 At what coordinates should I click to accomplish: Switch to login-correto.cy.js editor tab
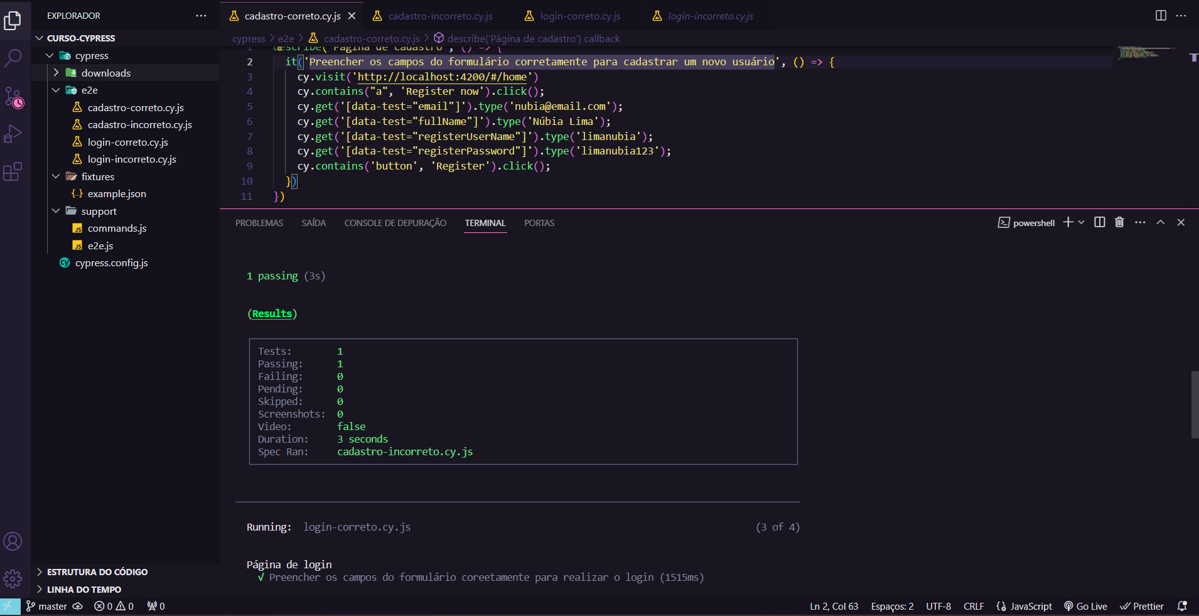(x=579, y=16)
